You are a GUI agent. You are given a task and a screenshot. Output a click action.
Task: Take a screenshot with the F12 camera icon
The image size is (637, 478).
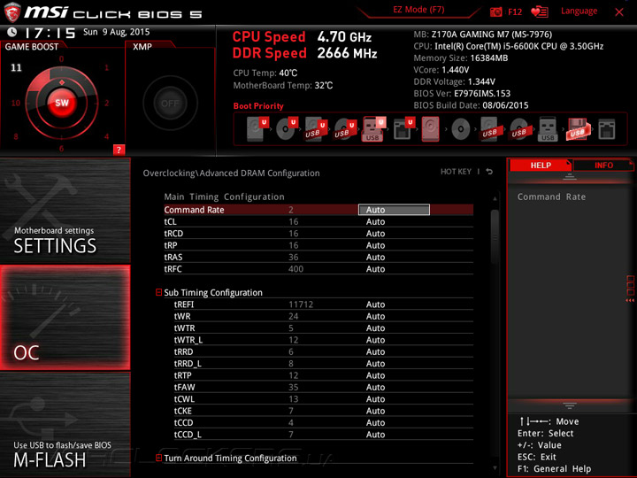point(496,12)
